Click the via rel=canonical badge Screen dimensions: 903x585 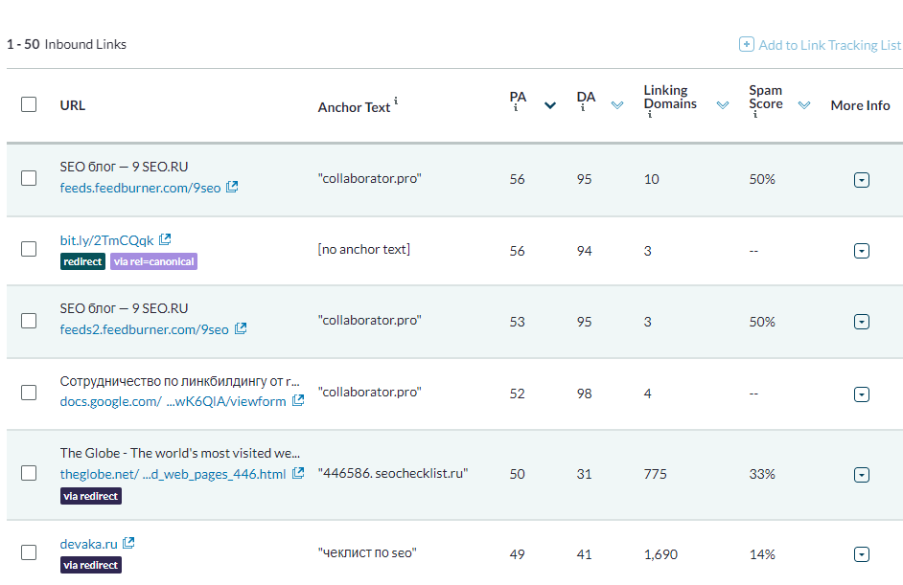coord(153,261)
